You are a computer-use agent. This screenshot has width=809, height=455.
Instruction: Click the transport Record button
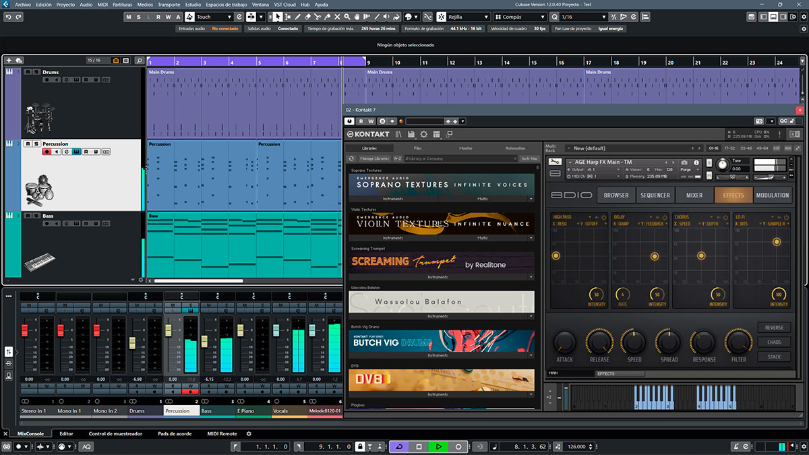point(458,446)
